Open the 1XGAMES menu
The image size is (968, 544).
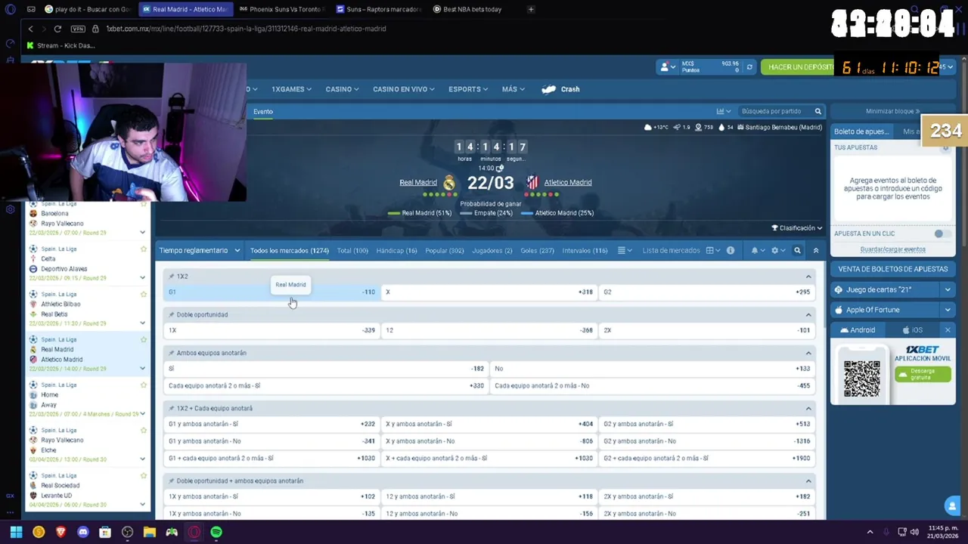click(291, 89)
